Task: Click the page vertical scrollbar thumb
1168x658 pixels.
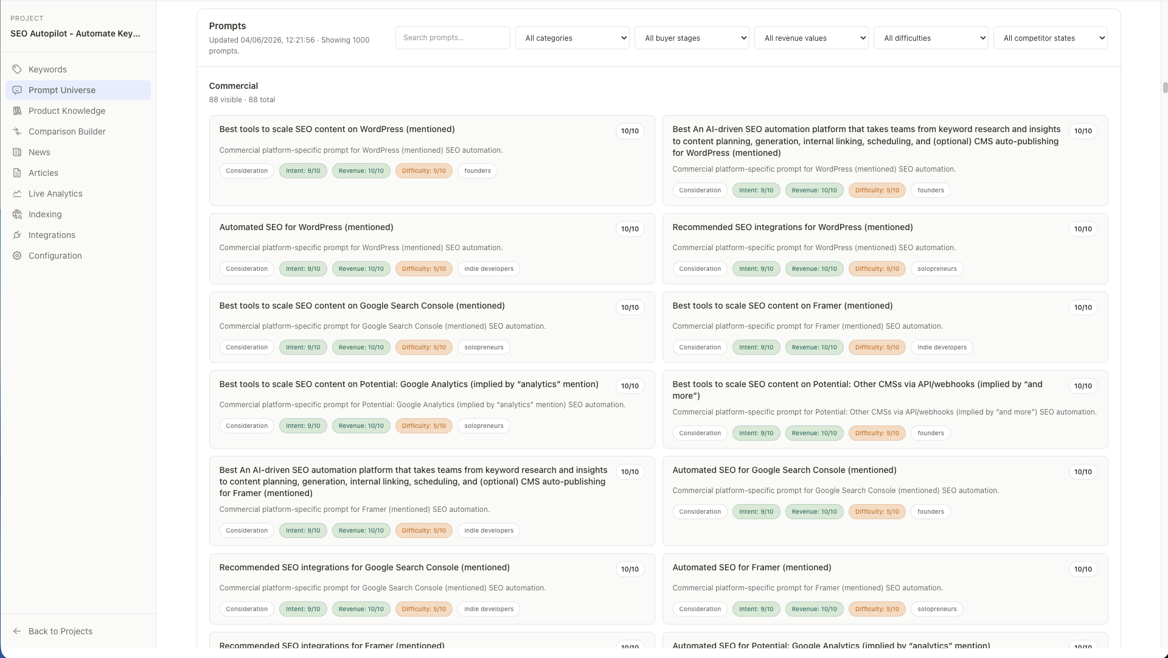Action: coord(1165,88)
